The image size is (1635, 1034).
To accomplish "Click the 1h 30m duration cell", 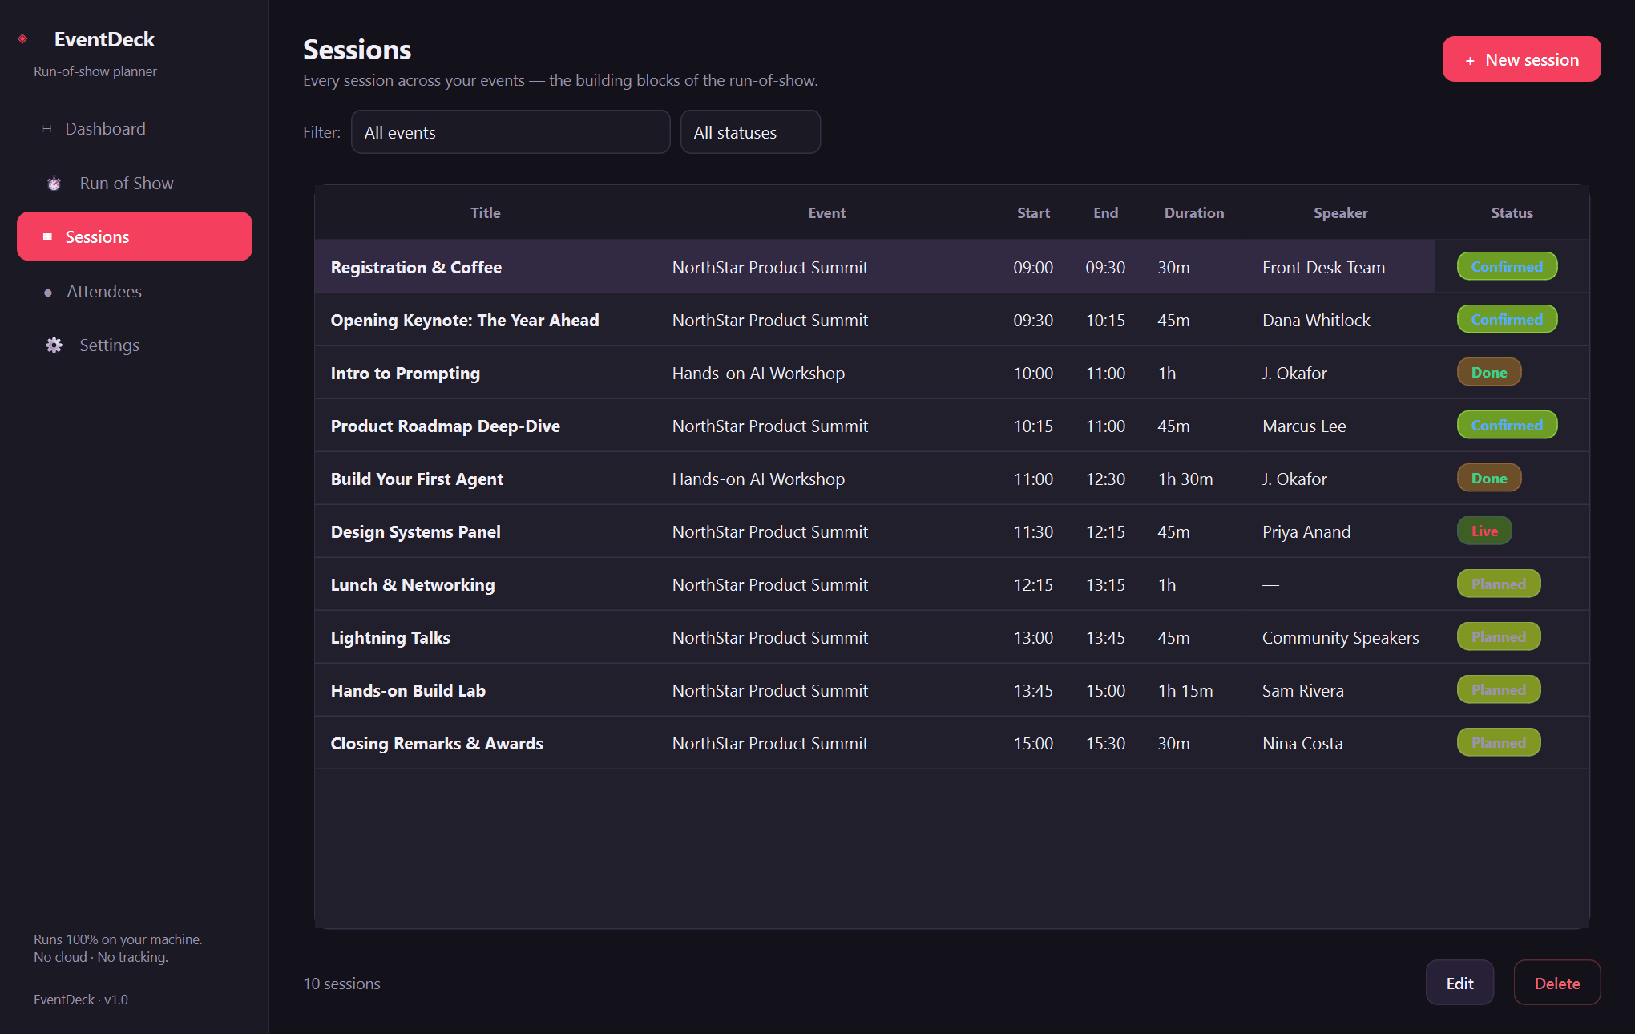I will coord(1185,479).
